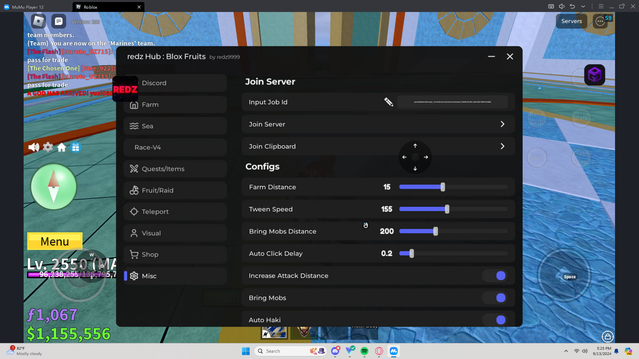The image size is (639, 359).
Task: Click the Dash button
Action: click(537, 158)
